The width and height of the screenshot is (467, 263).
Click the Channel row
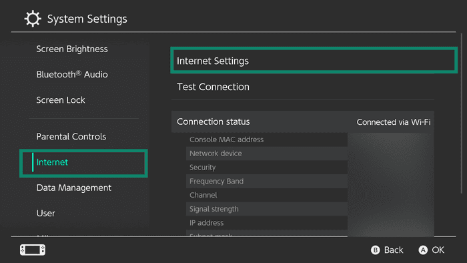267,195
